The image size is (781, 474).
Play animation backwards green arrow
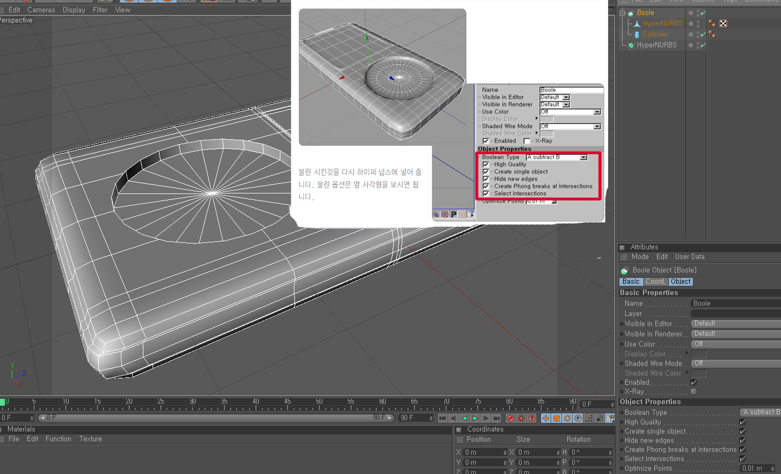click(464, 418)
